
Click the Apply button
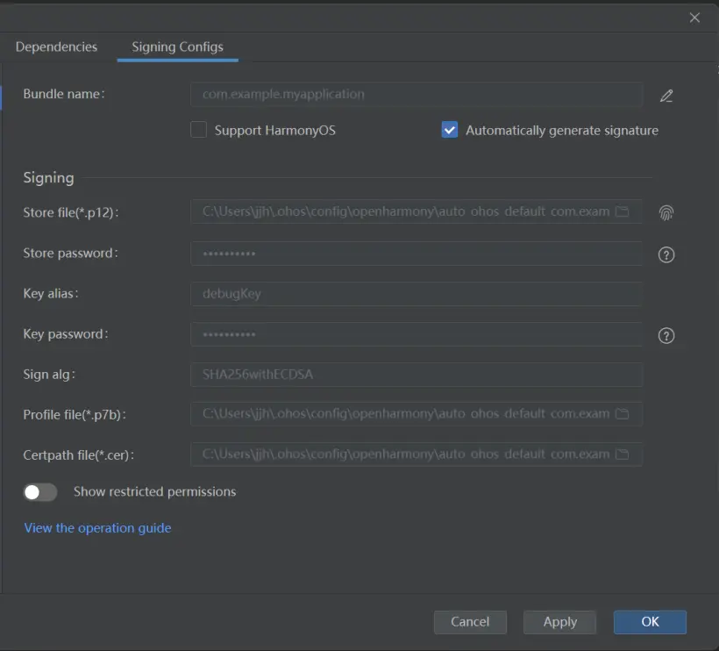560,622
